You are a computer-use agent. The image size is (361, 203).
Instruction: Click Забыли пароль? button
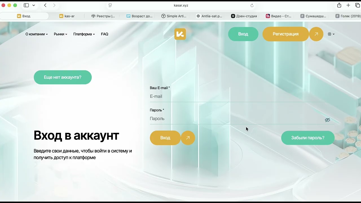tap(308, 138)
